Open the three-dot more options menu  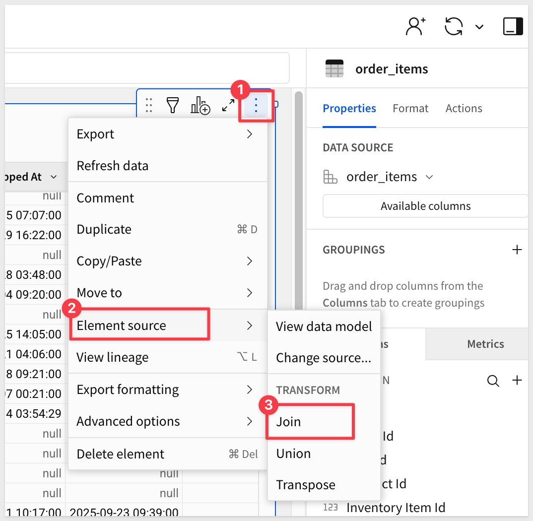(256, 105)
